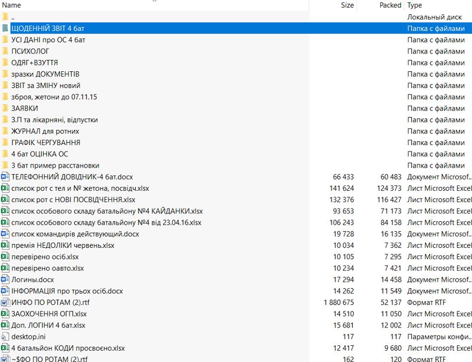Screen dimensions: 472x362
Task: Select the З.П та лікарняні, відпустки folder
Action: click(55, 120)
